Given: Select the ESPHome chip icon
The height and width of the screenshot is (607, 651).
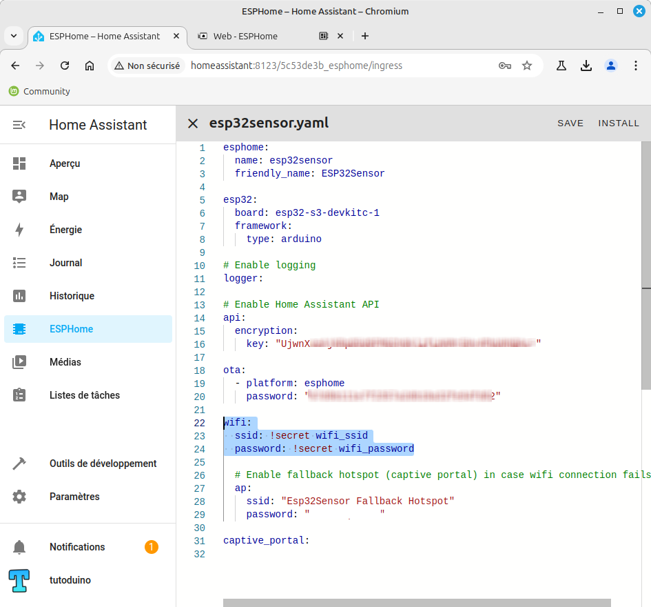Looking at the screenshot, I should (19, 329).
